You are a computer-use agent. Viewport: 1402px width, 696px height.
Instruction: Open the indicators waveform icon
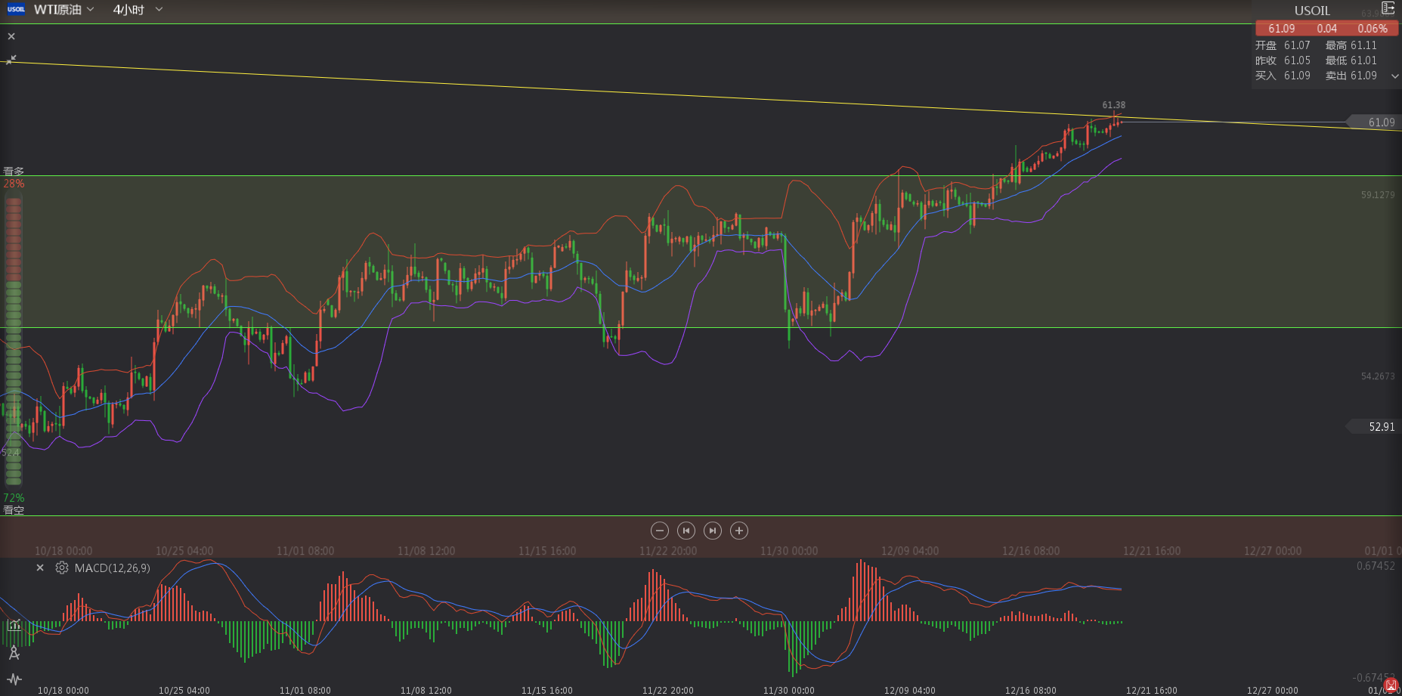(x=14, y=679)
